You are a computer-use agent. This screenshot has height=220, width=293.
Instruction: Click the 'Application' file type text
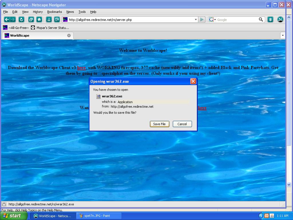125,102
